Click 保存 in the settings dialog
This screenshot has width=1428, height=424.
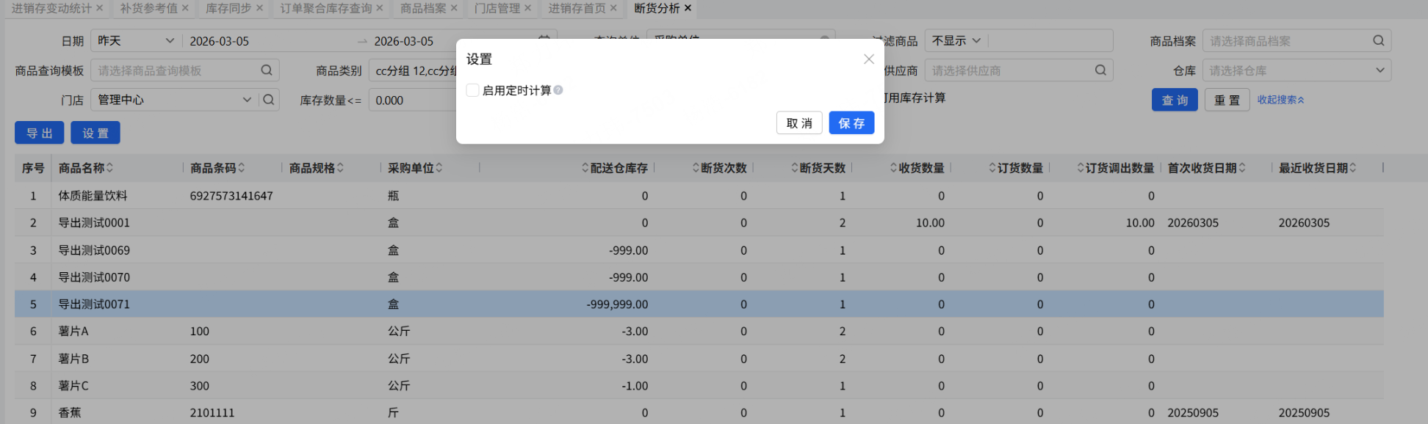(x=851, y=123)
